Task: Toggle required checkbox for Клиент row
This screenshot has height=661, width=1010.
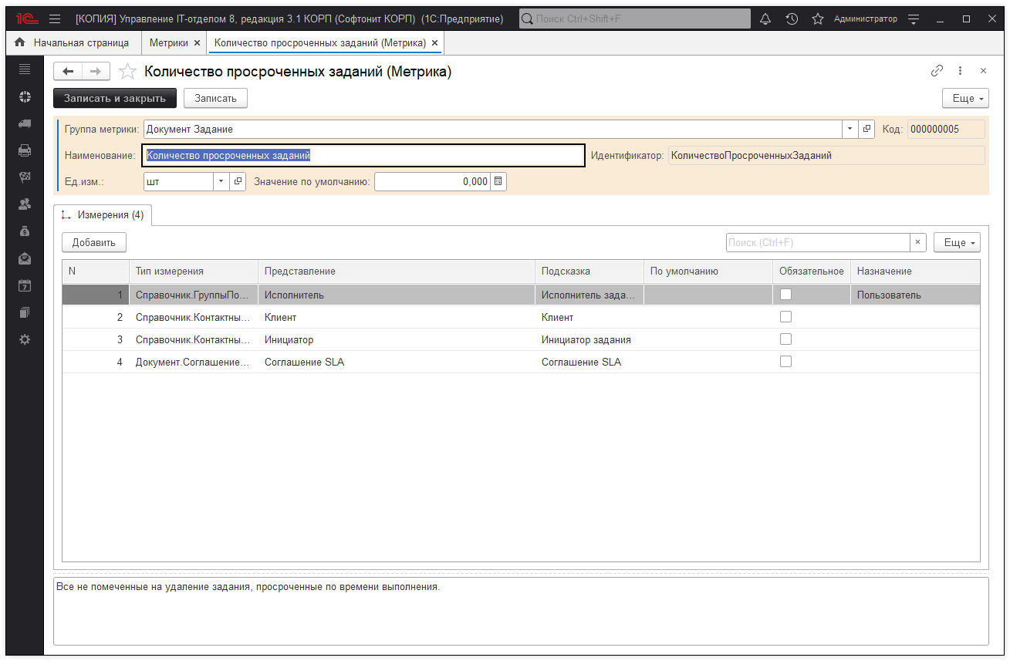Action: coord(785,317)
